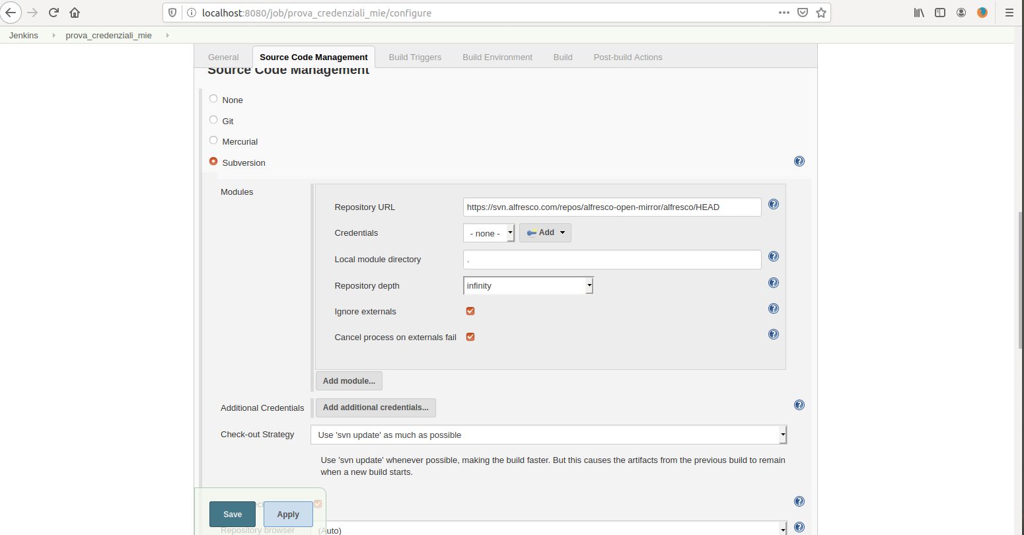Open help for Additional Credentials

[799, 405]
